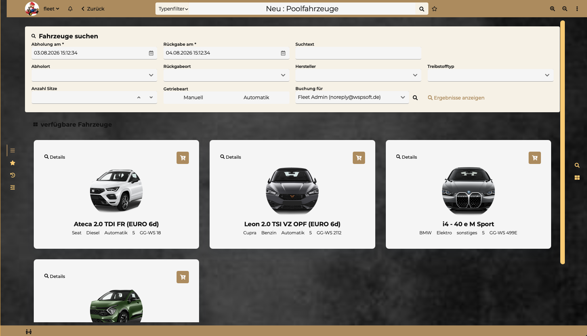Decrease Anzahl Sitze with down arrow
Viewport: 587px width, 336px height.
tap(151, 97)
